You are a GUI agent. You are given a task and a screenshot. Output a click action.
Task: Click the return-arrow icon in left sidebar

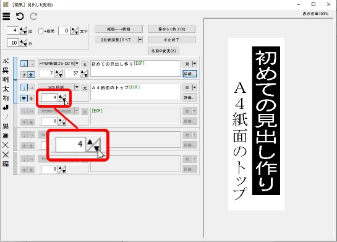point(6,108)
